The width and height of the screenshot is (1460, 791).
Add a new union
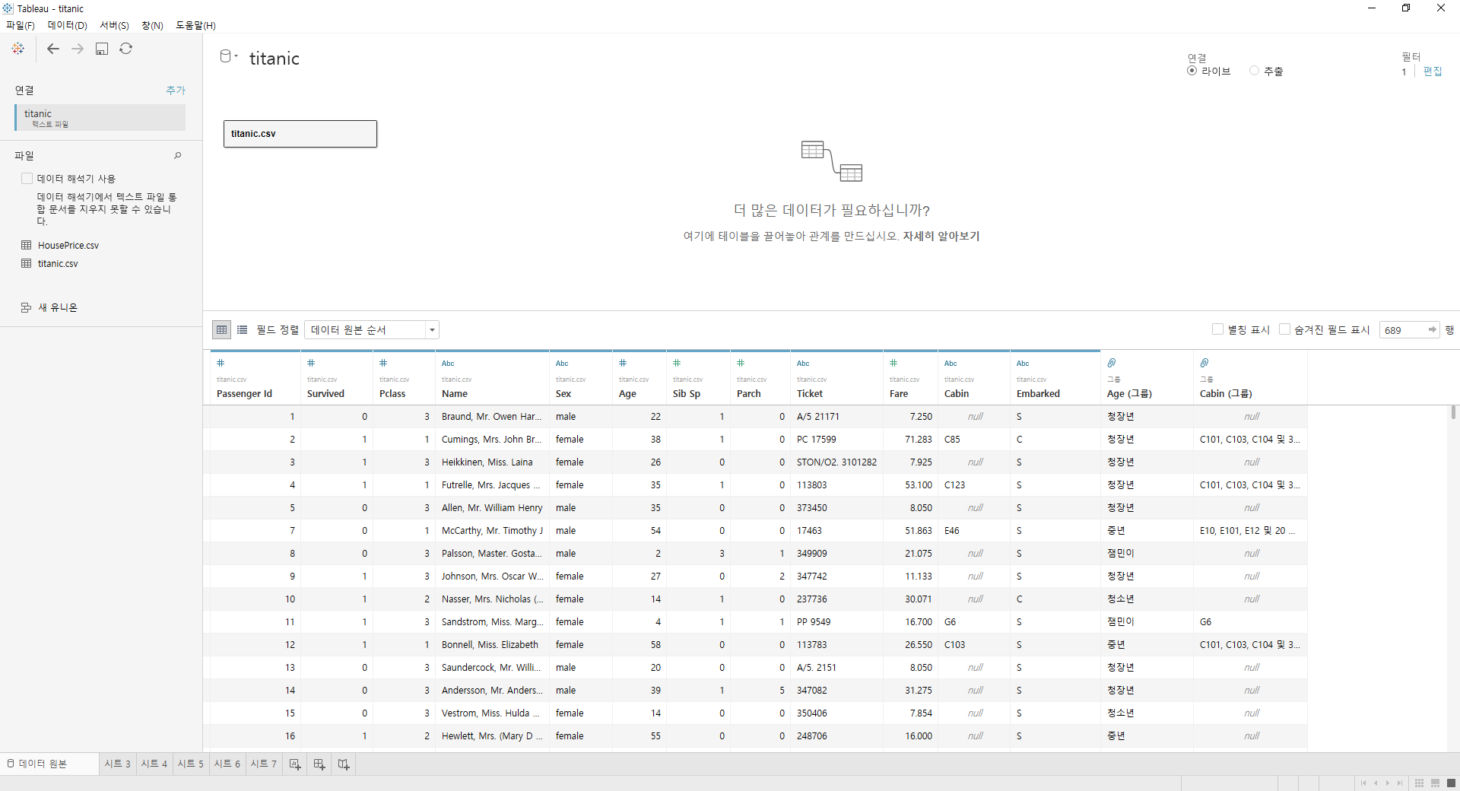[x=49, y=307]
